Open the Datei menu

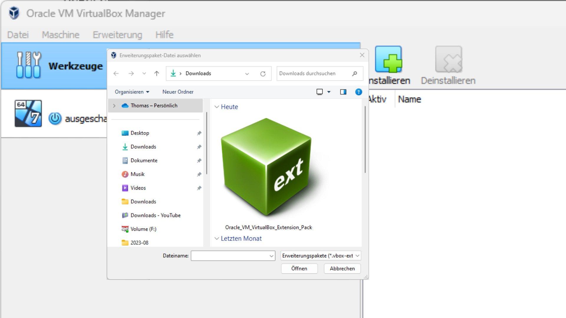pos(18,35)
